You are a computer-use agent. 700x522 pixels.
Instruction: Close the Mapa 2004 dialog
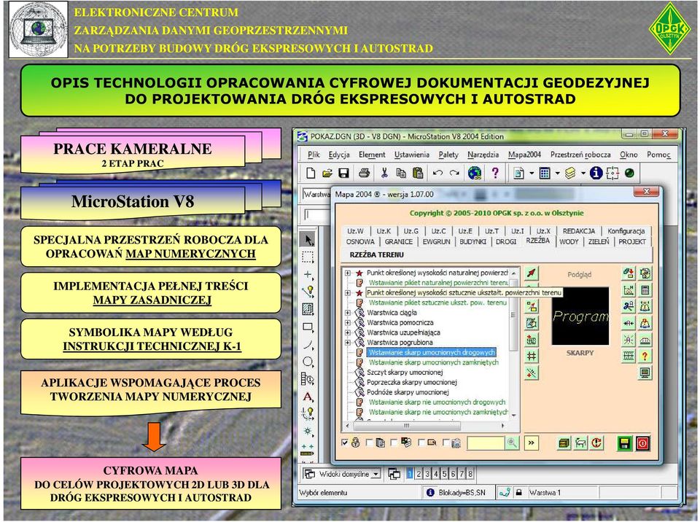[x=646, y=192]
